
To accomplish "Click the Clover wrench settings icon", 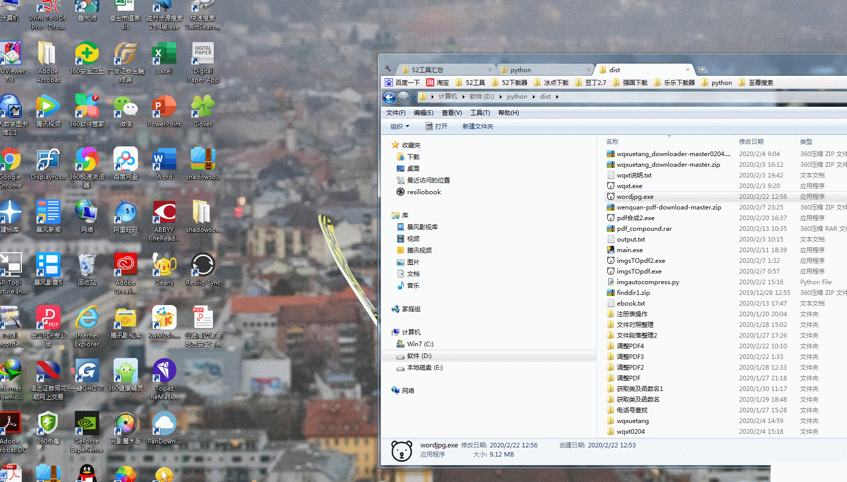I will (388, 69).
